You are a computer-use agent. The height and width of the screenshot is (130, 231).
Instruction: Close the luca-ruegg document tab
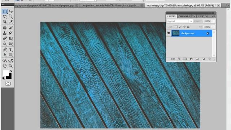point(219,5)
